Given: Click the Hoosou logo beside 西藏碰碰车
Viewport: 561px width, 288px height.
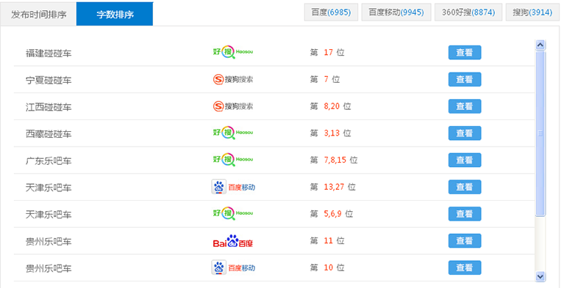Looking at the screenshot, I should point(233,133).
